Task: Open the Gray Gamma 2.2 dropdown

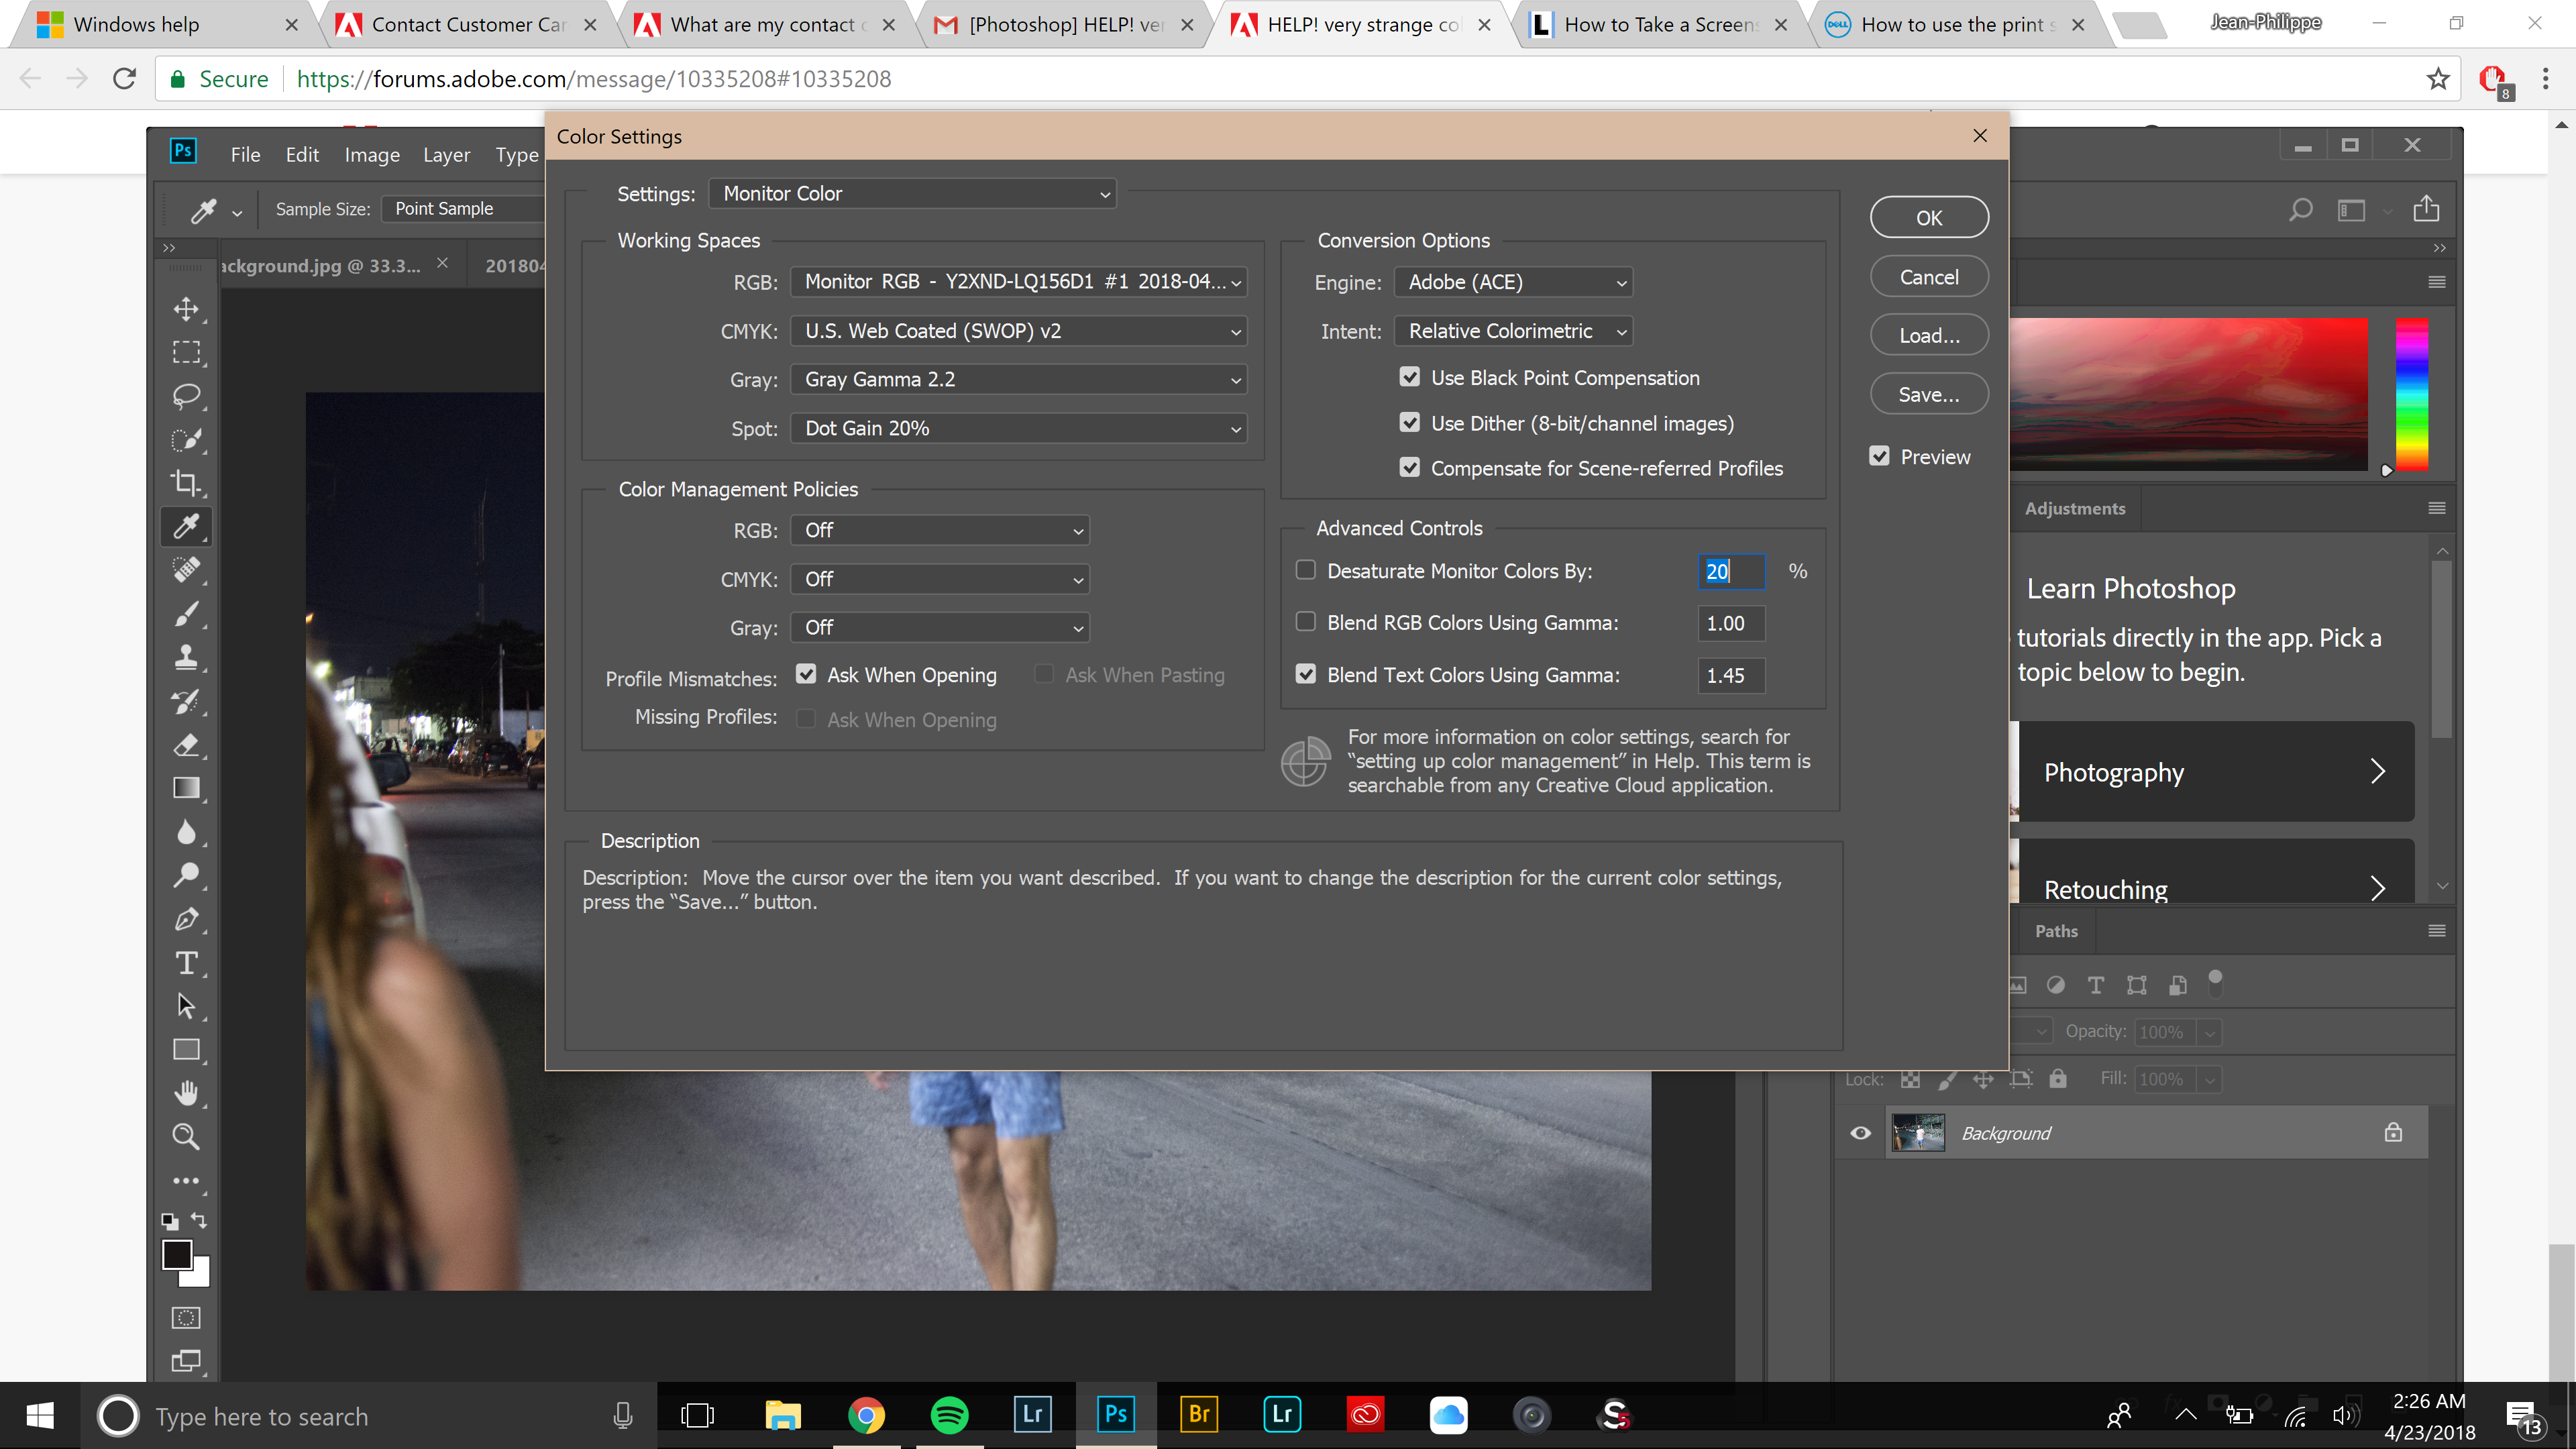Action: [1018, 380]
